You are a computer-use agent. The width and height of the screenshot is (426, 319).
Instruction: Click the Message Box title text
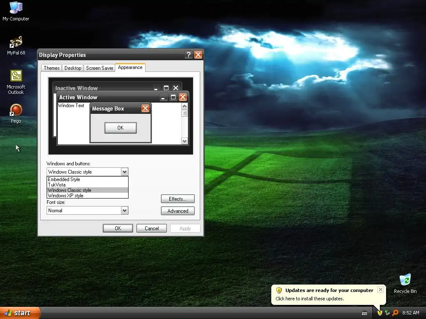[108, 108]
